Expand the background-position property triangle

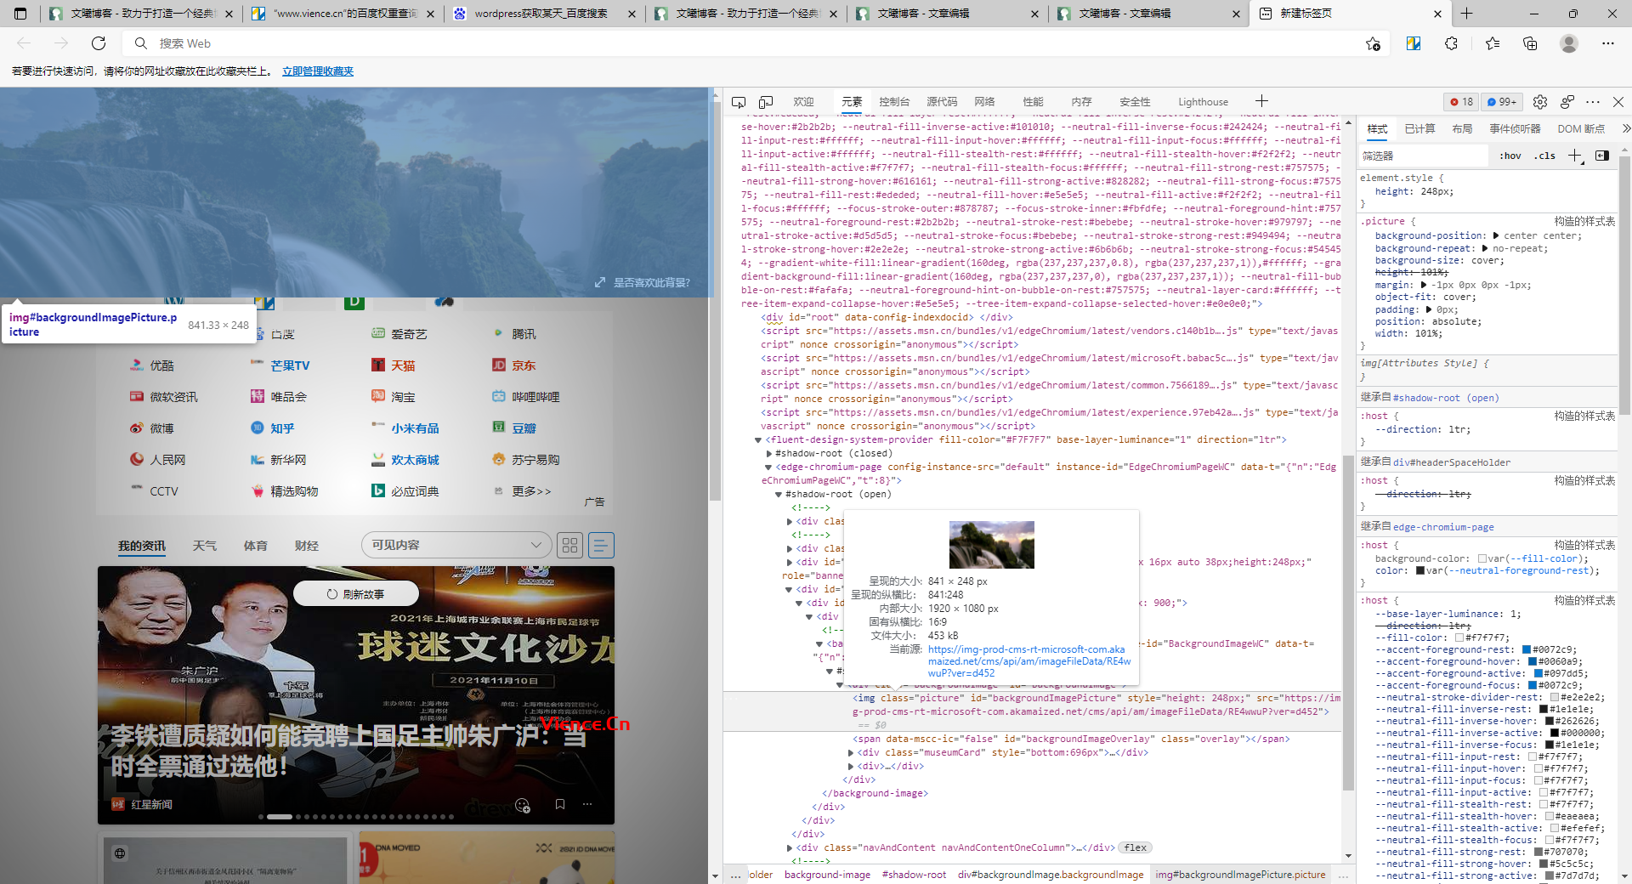(1495, 236)
